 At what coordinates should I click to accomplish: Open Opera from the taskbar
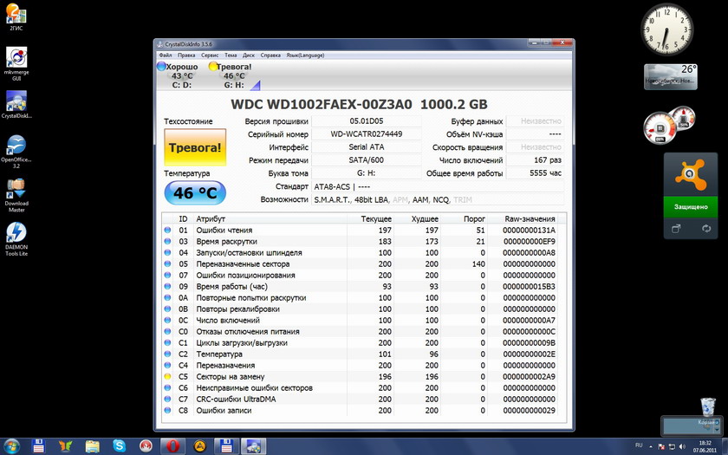(173, 446)
